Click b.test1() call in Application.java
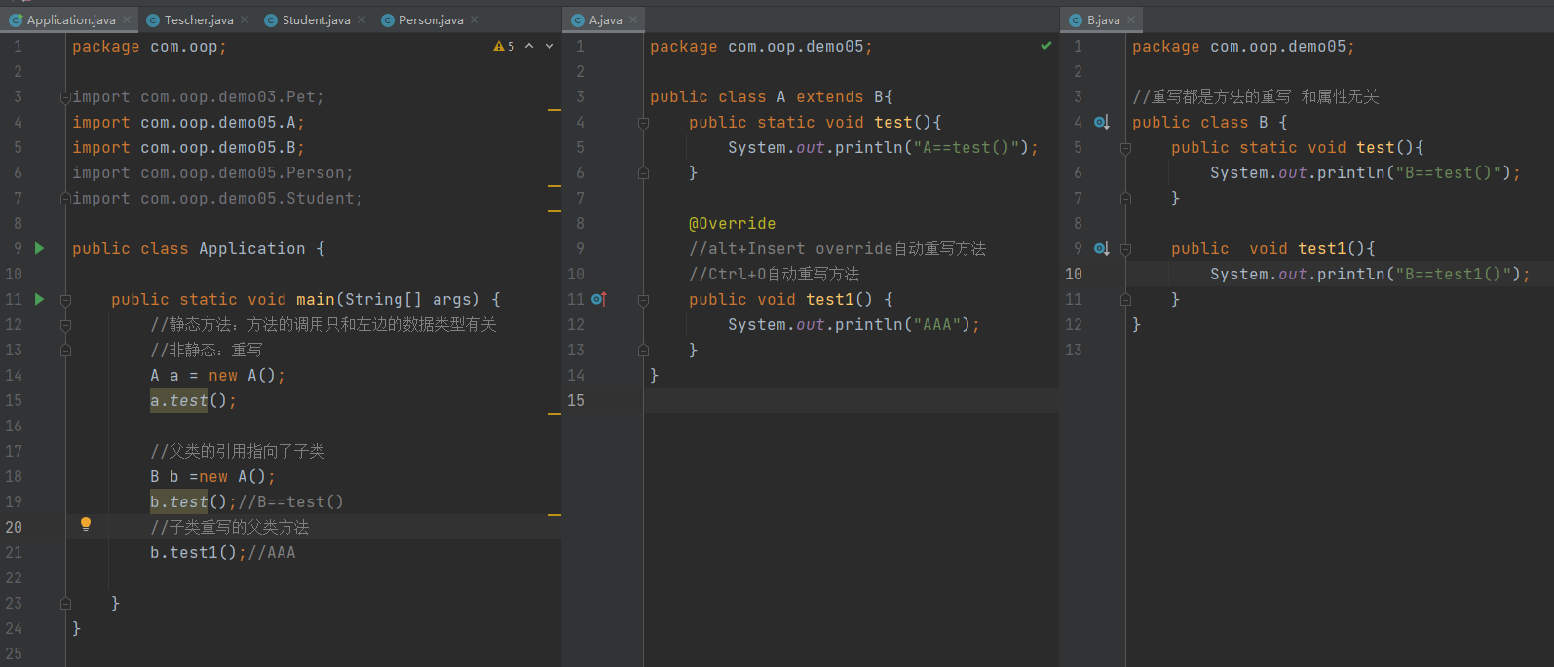This screenshot has height=667, width=1554. (x=193, y=552)
